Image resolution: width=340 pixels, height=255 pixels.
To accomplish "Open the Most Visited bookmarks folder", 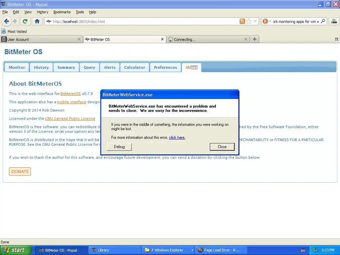I will point(14,32).
